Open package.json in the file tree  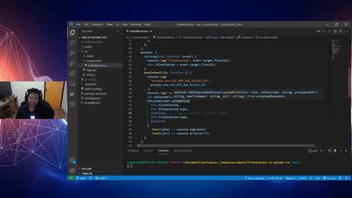tap(92, 98)
